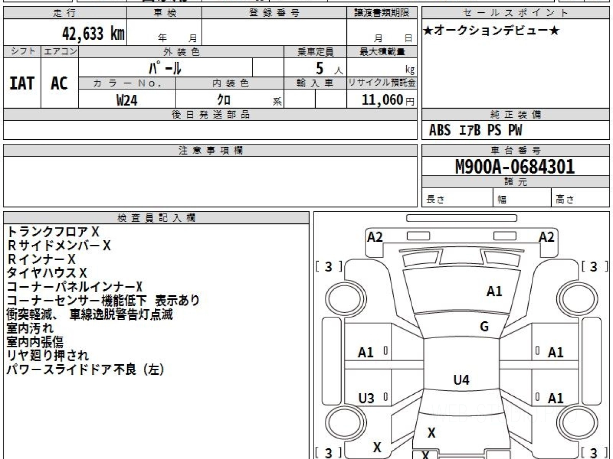Click the 高さ dimension cell

coord(580,198)
